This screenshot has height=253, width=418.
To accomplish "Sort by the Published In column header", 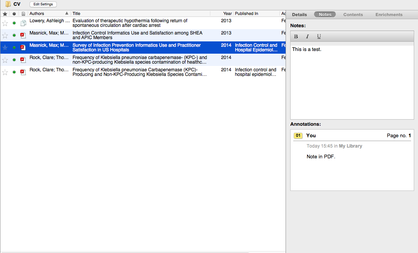I will click(246, 13).
